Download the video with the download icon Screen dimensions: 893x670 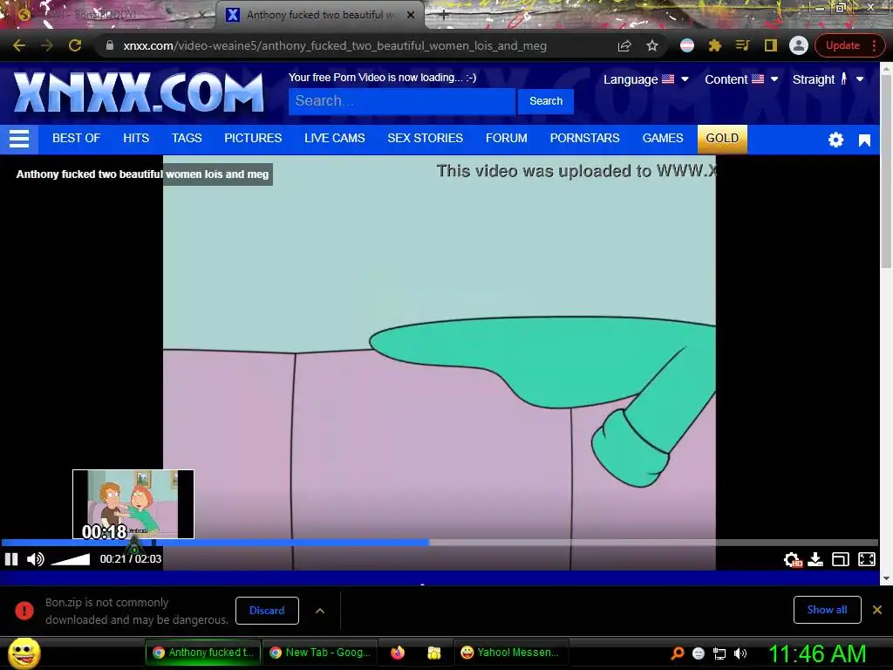(815, 559)
